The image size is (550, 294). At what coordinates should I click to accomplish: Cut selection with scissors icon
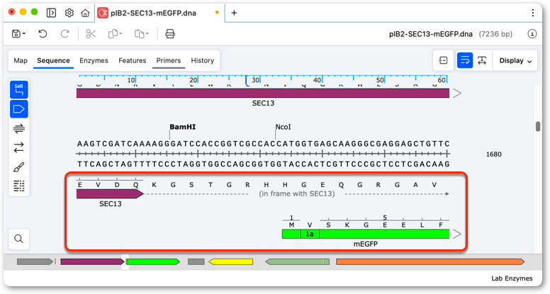(x=91, y=33)
